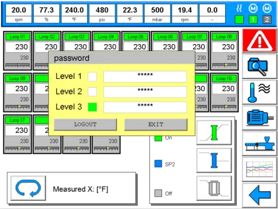278x209 pixels.
Task: Click the 0.0 readout box
Action: (212, 14)
